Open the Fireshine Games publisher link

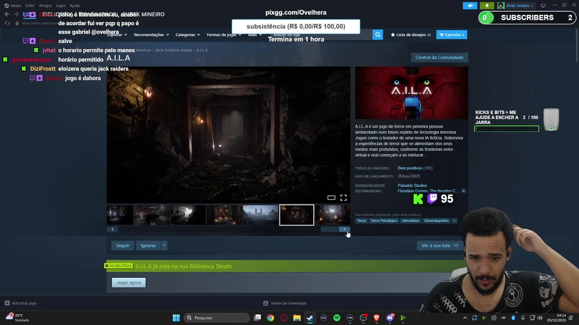[x=413, y=191]
